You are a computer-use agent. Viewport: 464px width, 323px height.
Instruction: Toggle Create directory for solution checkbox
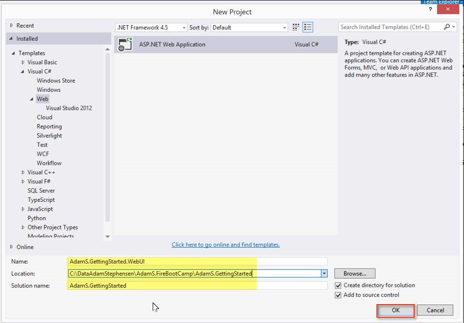pos(338,285)
